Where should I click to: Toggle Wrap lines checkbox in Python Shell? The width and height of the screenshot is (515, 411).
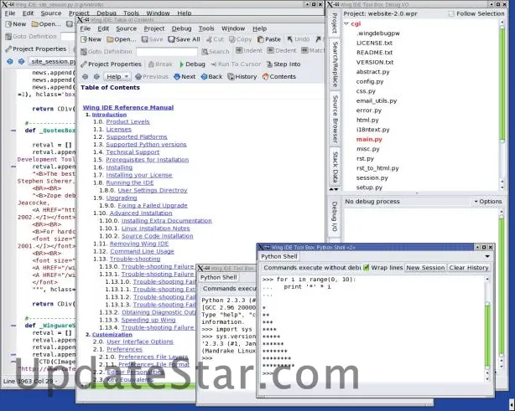point(367,268)
